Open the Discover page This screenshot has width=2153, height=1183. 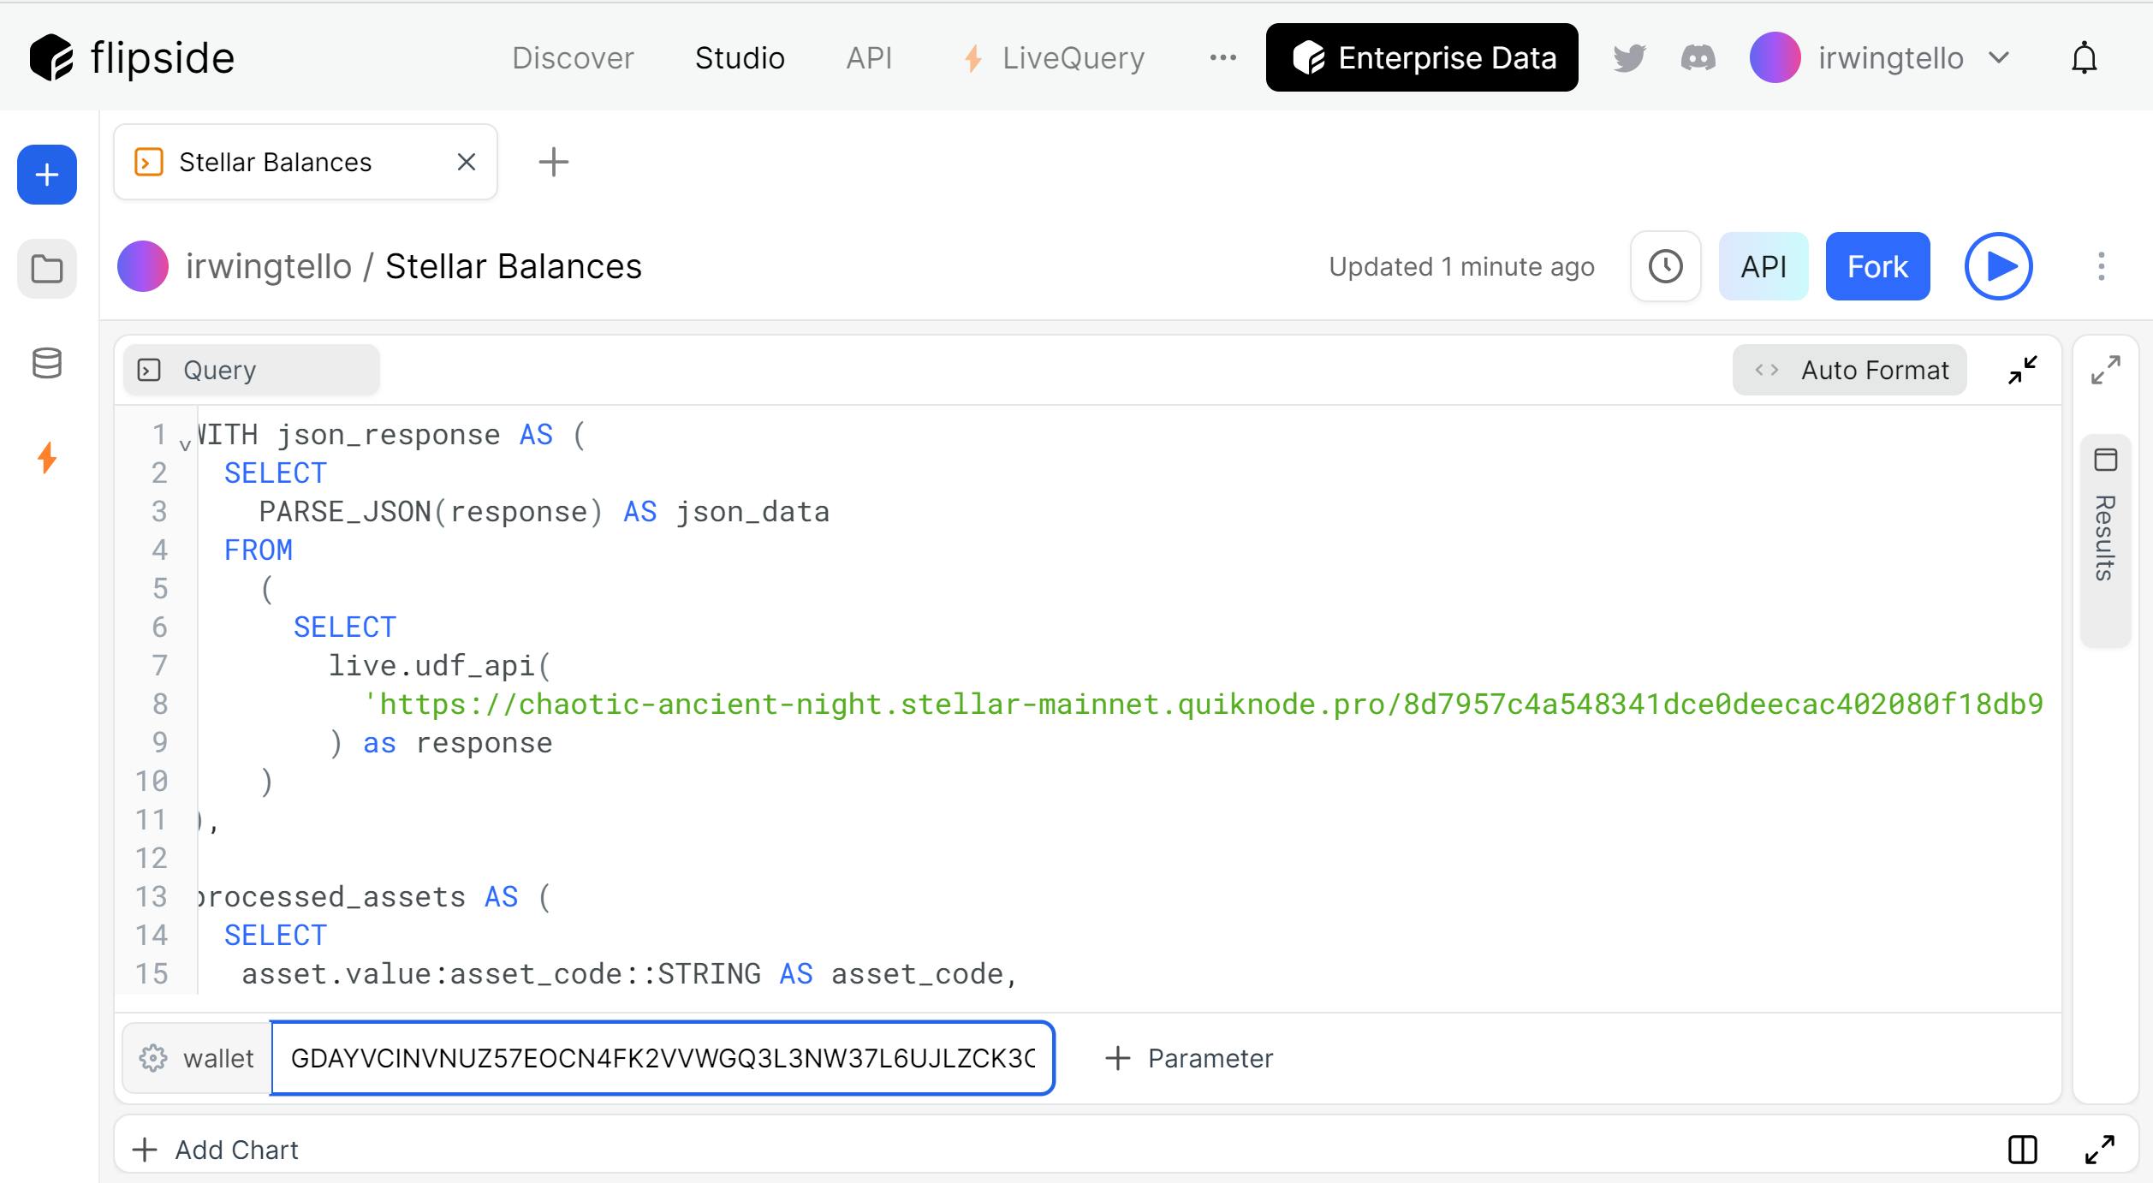(x=573, y=57)
